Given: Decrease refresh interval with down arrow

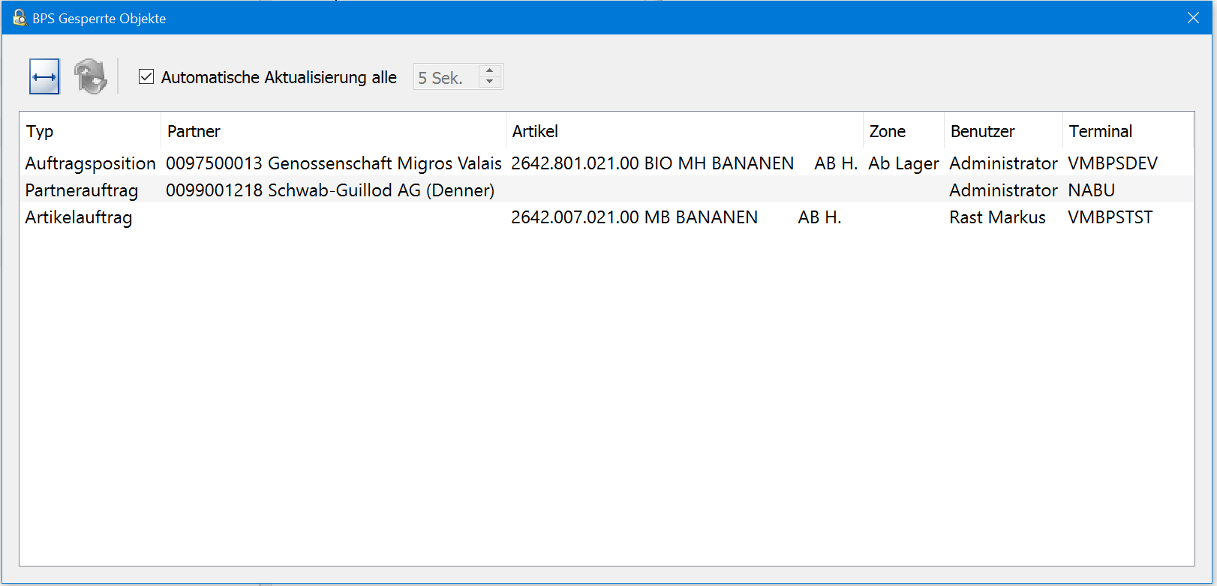Looking at the screenshot, I should (x=490, y=82).
